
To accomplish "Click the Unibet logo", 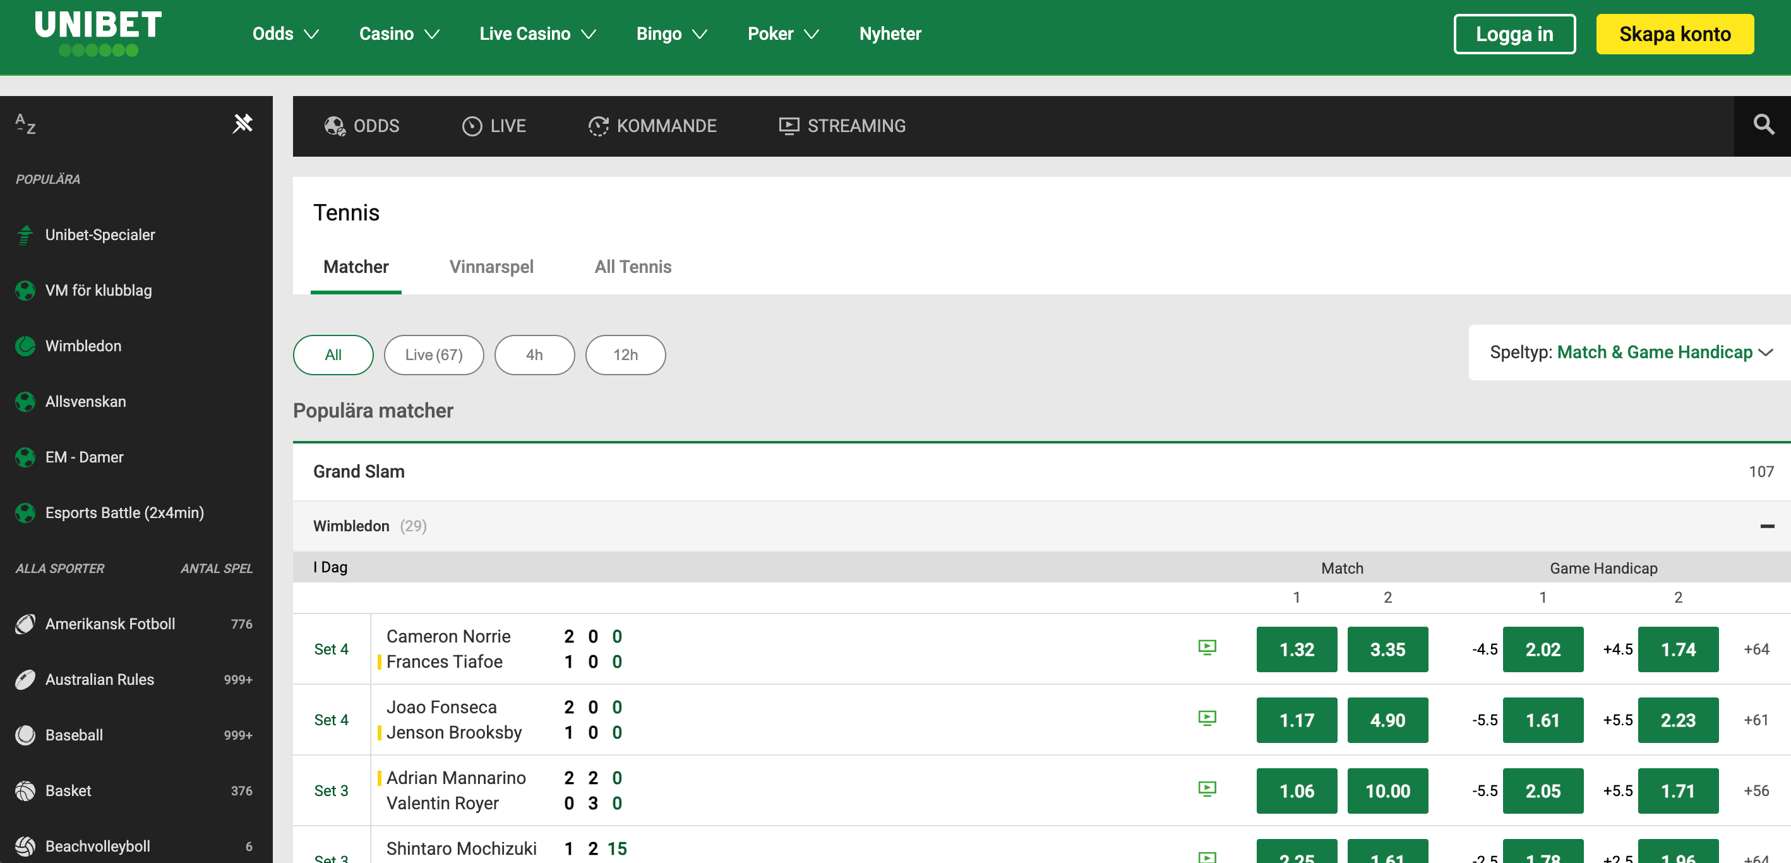I will 98,33.
